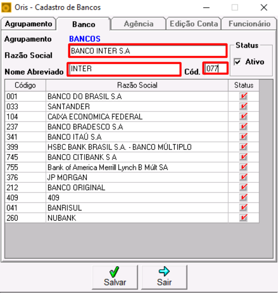Click code cell 033

[25, 106]
